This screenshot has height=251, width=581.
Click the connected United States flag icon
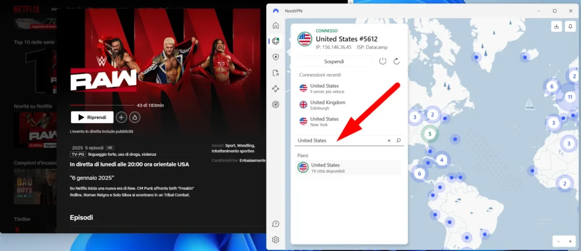305,39
